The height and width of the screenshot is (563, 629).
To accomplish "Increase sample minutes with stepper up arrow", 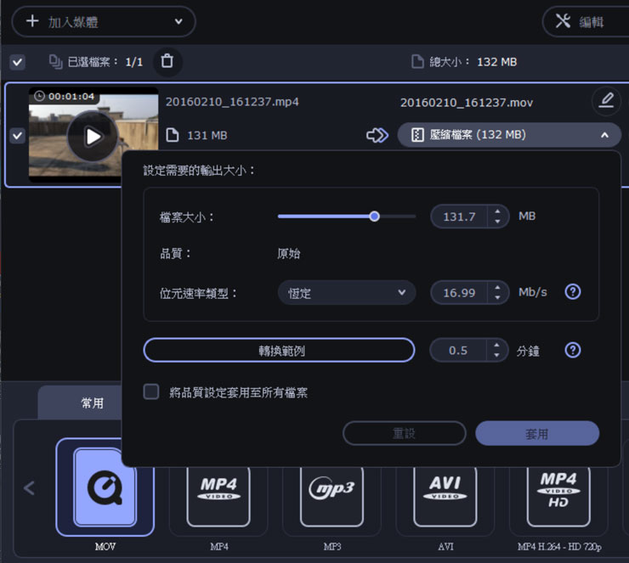I will click(x=496, y=345).
